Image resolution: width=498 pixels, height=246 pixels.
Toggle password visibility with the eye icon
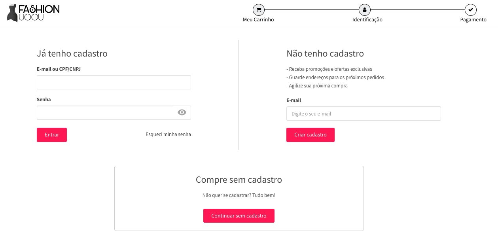(x=182, y=112)
